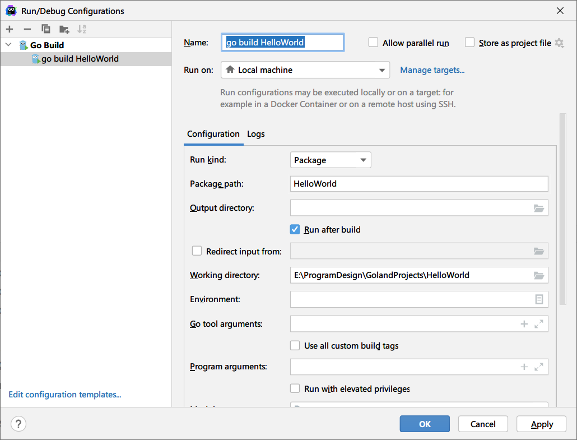Click the Manage targets link
The image size is (577, 440).
432,70
